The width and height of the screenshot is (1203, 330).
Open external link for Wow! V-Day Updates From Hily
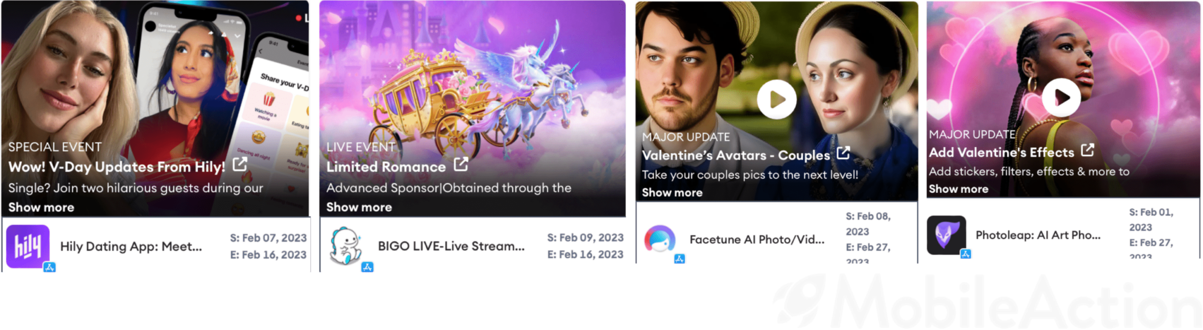[x=240, y=164]
